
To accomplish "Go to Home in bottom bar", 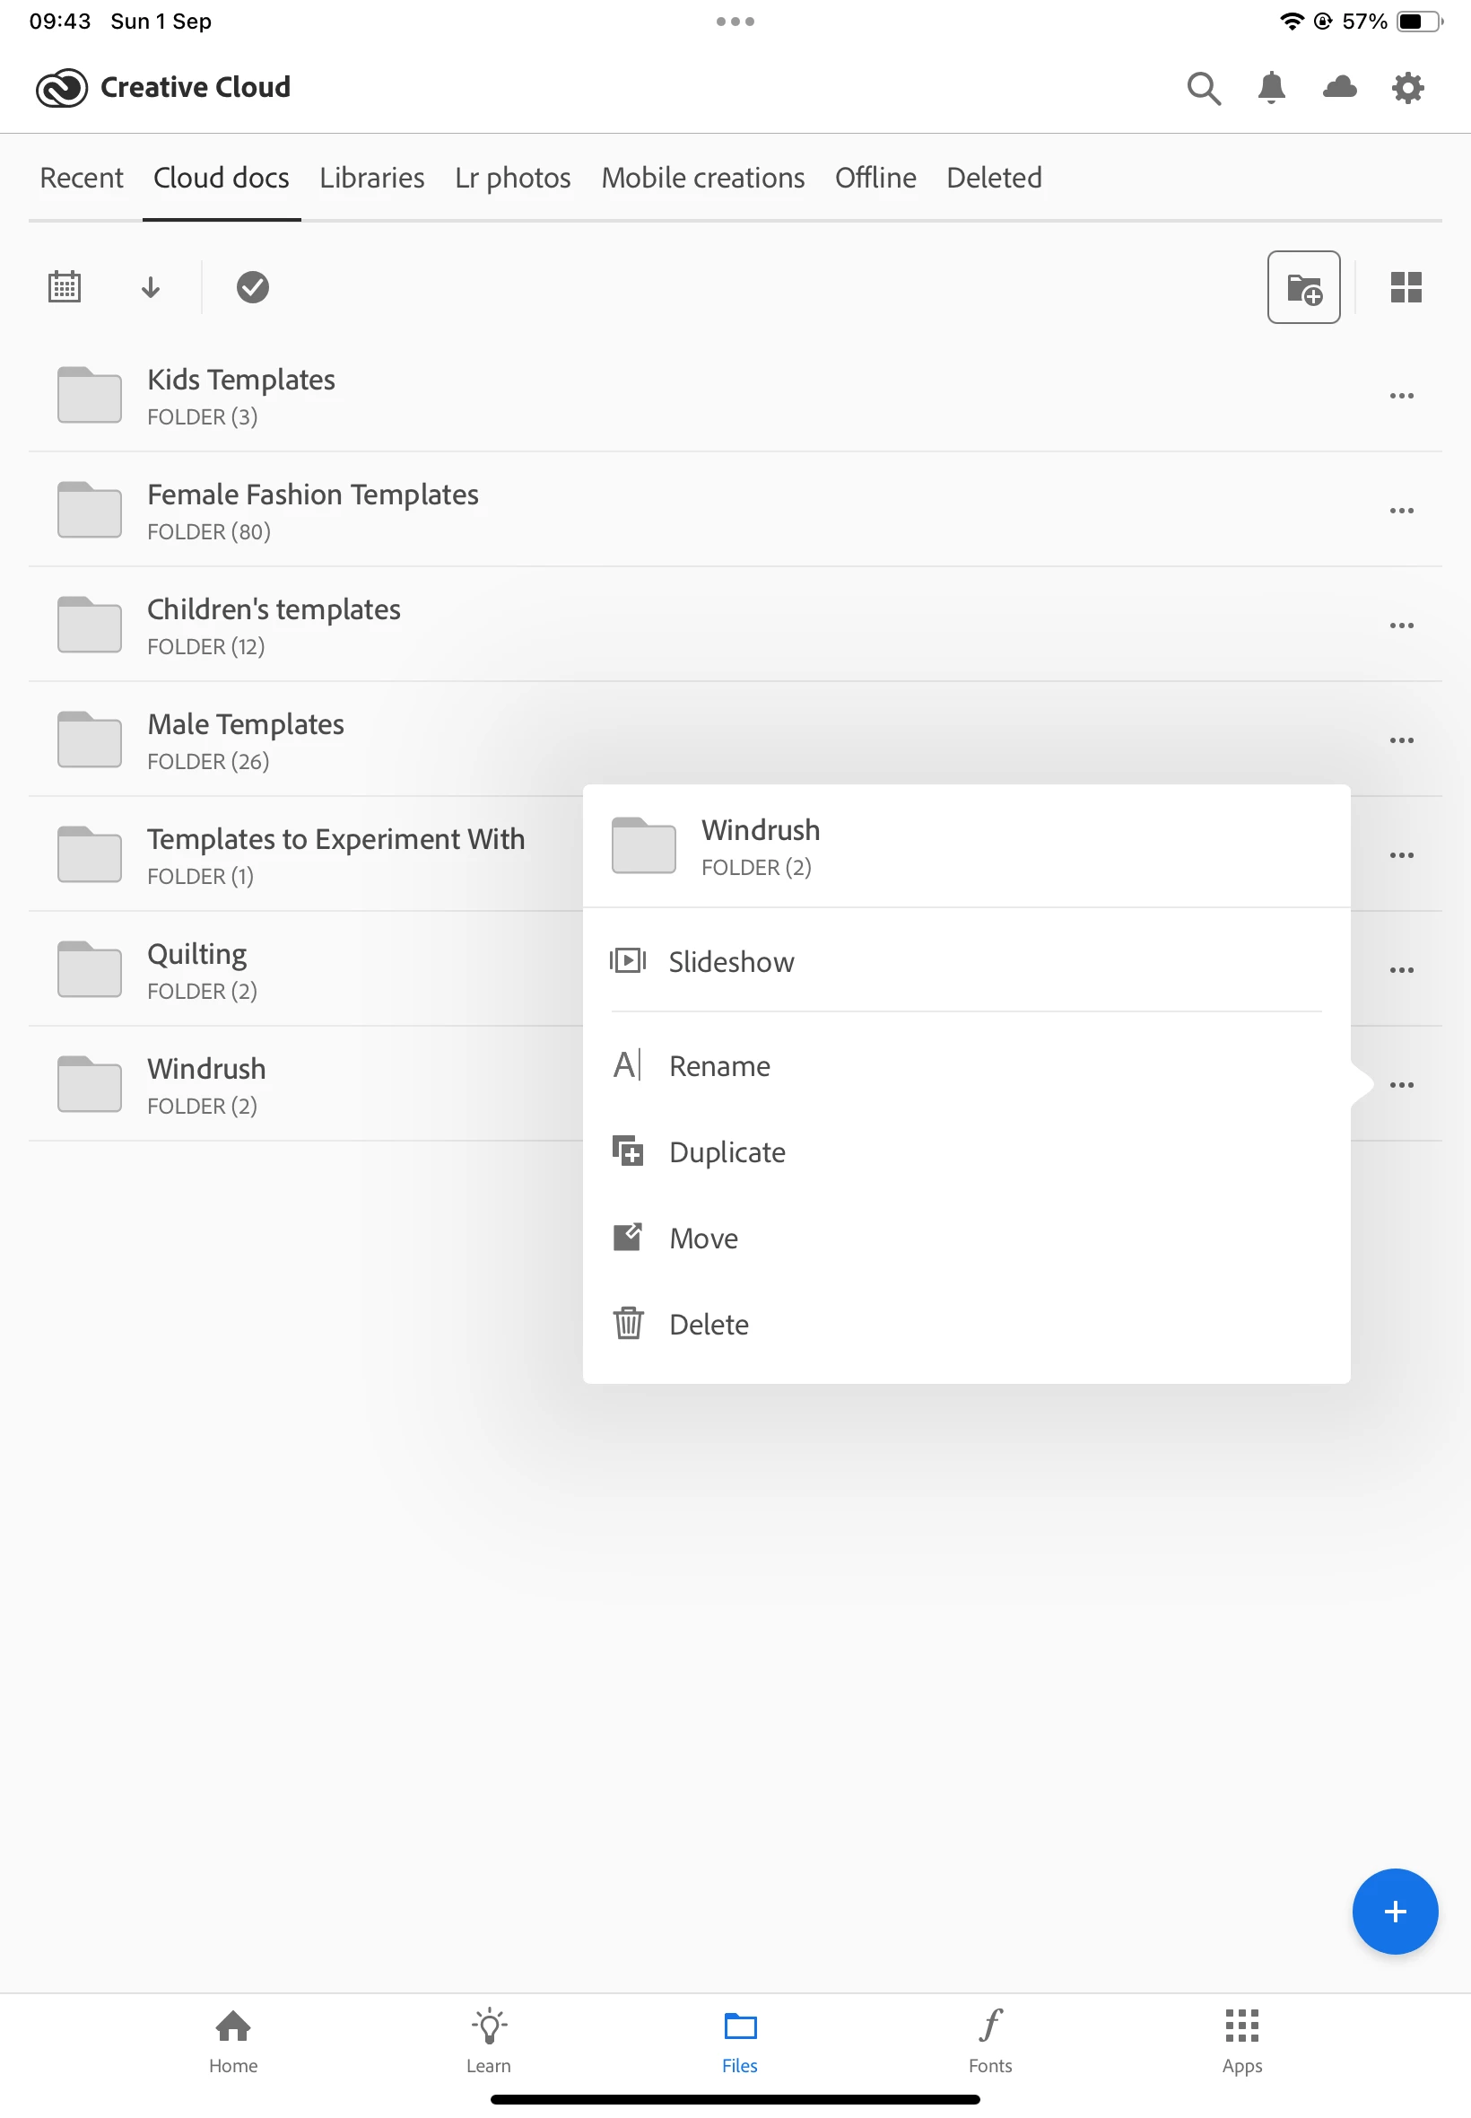I will coord(233,2041).
